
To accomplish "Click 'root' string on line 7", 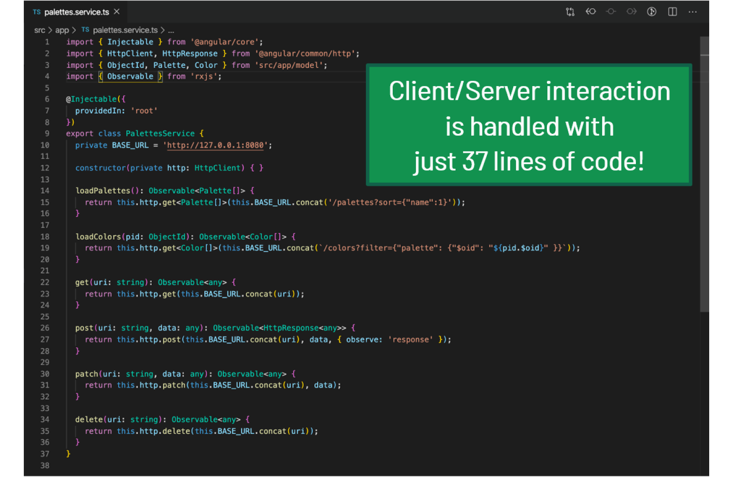I will pyautogui.click(x=144, y=111).
